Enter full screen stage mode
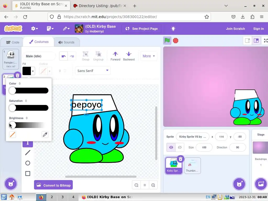Image resolution: width=268 pixels, height=201 pixels. click(x=265, y=41)
